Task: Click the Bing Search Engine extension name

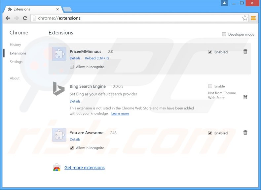Action: (x=88, y=86)
